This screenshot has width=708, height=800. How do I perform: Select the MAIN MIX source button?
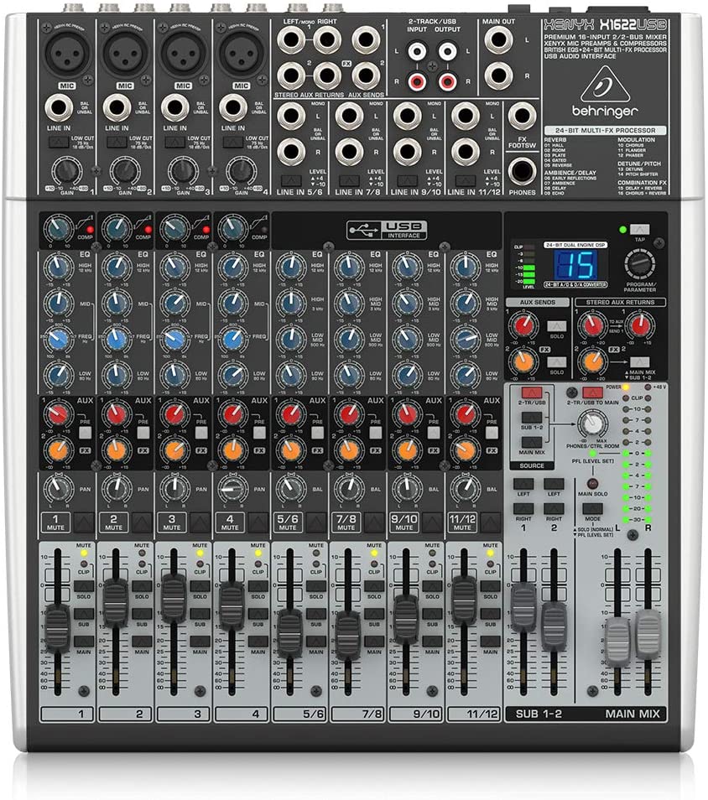pyautogui.click(x=531, y=442)
